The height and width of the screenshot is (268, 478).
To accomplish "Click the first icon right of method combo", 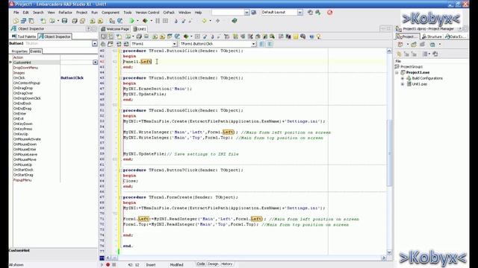I will tap(262, 44).
